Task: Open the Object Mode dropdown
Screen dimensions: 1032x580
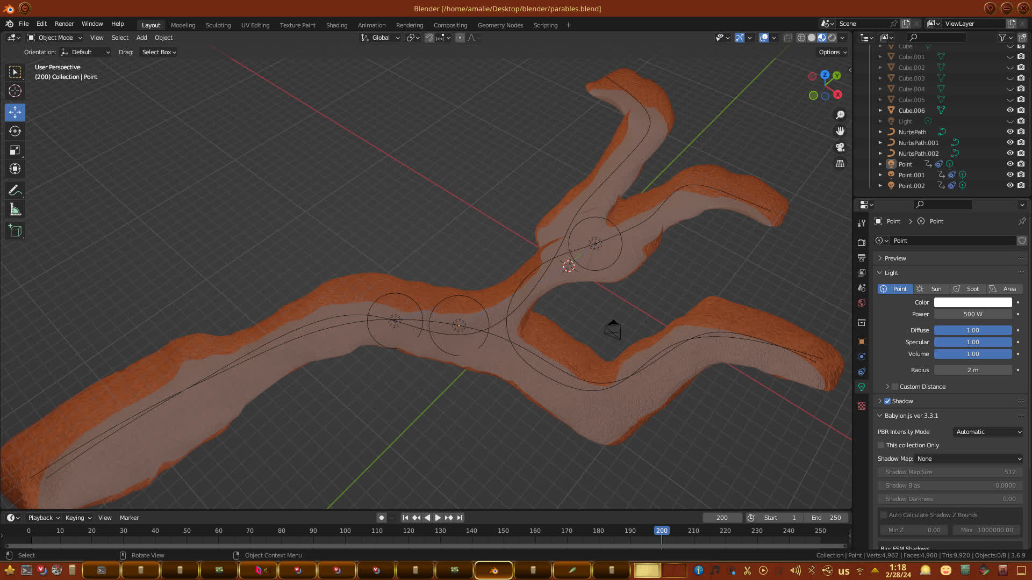Action: (x=55, y=38)
